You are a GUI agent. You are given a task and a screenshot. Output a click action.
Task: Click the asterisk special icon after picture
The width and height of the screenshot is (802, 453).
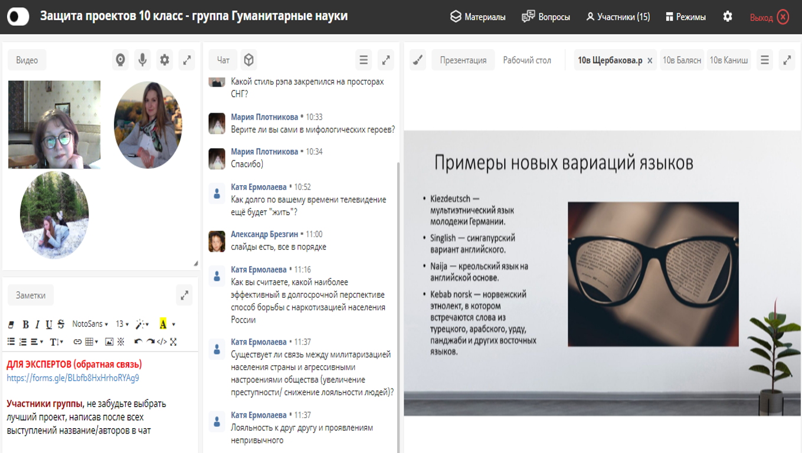(x=121, y=342)
